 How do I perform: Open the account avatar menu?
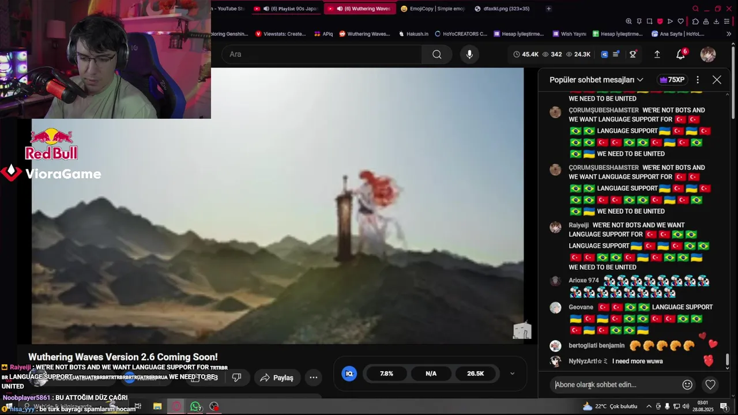pyautogui.click(x=708, y=54)
